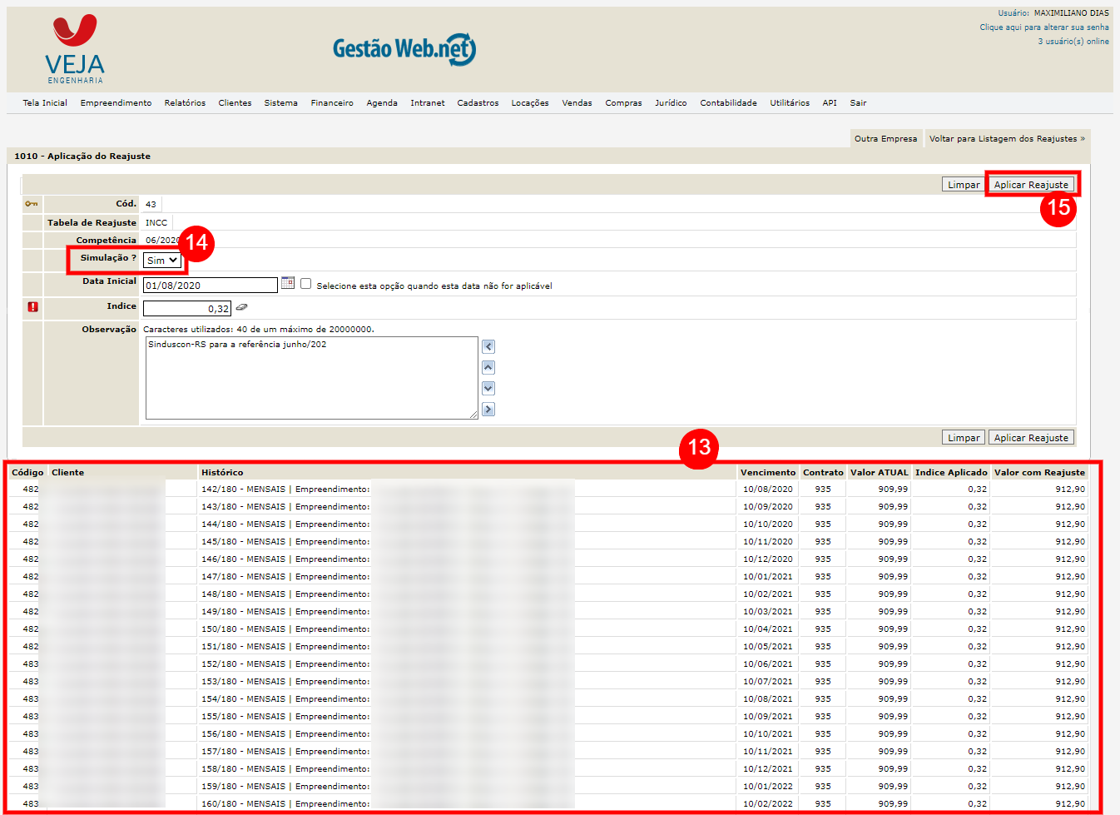Click inside the Observação text area
Screen dimensions: 1120x815
click(x=311, y=378)
